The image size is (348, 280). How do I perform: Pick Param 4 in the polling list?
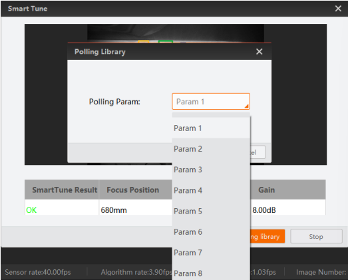211,190
